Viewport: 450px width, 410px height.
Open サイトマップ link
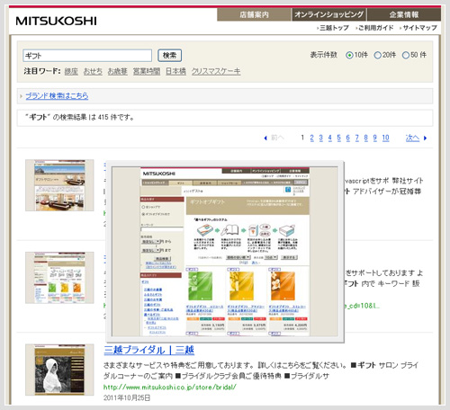point(419,28)
